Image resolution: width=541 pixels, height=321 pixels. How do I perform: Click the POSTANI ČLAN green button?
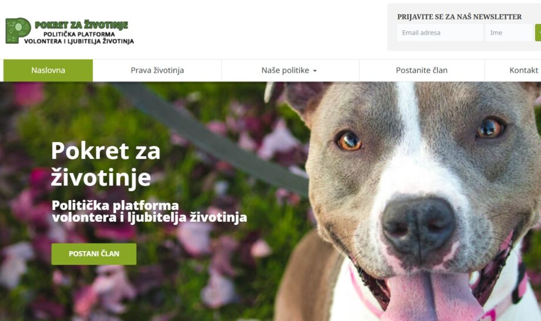(94, 254)
